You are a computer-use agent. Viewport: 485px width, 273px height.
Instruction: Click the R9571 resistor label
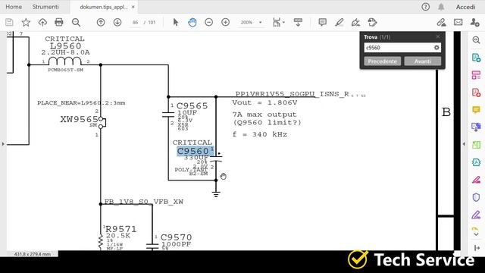(121, 229)
